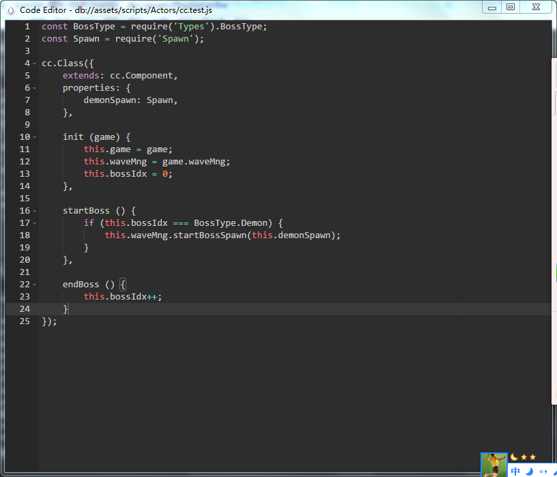Viewport: 557px width, 477px height.
Task: Click 'startBoss' method name on line 16
Action: coord(86,211)
